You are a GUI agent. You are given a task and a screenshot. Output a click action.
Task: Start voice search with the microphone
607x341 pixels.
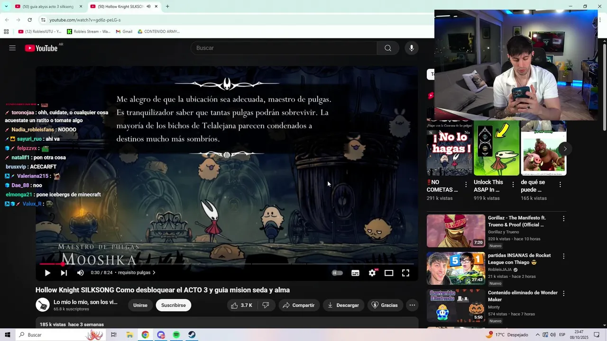[x=411, y=48]
